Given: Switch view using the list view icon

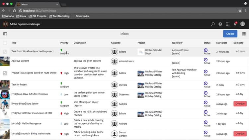Looking at the screenshot, I should pyautogui.click(x=244, y=34).
